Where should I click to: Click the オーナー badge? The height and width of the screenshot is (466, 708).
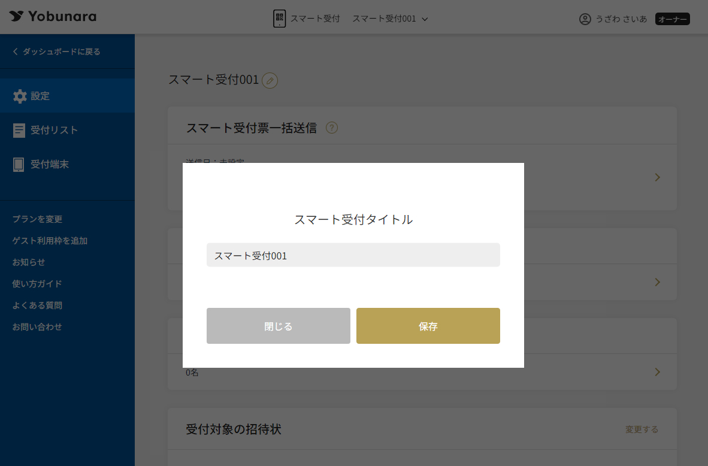pyautogui.click(x=672, y=19)
